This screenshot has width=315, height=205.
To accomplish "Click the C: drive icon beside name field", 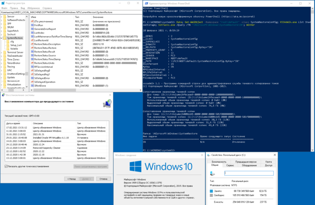I will (212, 173).
